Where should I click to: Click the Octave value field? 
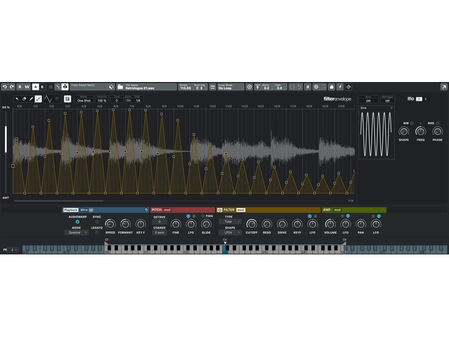coord(159,222)
